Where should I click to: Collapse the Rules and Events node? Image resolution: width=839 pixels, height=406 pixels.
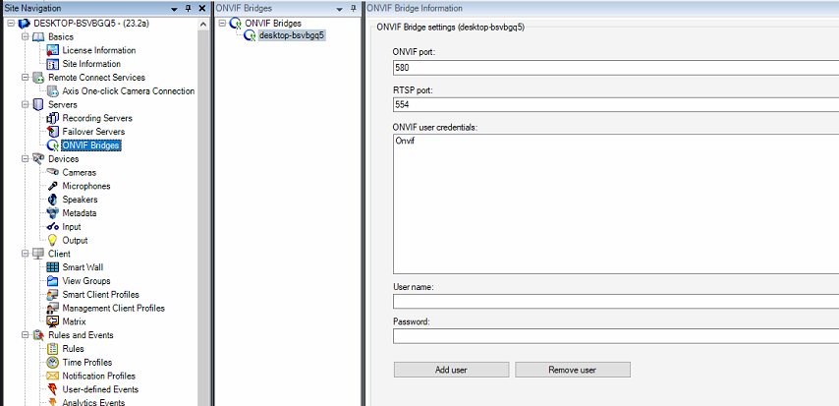click(x=25, y=335)
